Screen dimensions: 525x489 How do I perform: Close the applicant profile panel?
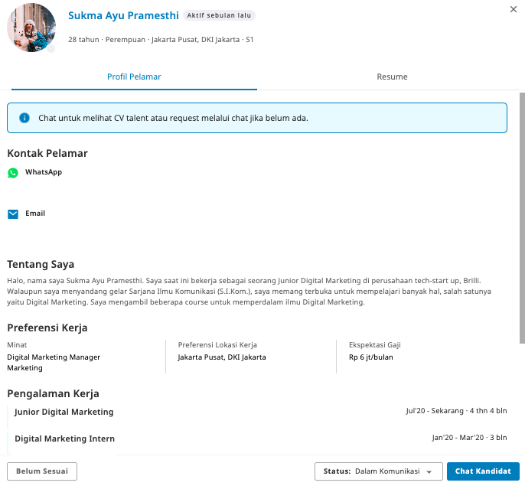(513, 9)
